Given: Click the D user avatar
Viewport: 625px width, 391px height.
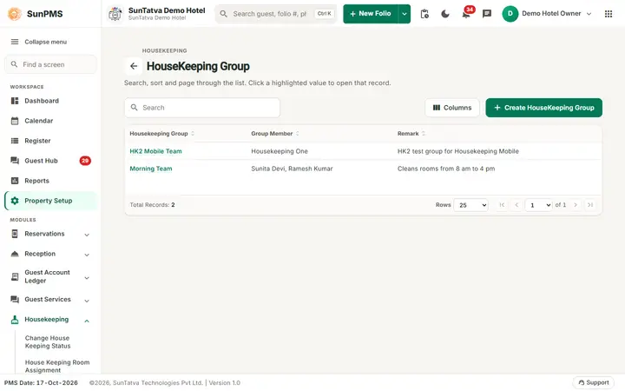Looking at the screenshot, I should click(510, 14).
